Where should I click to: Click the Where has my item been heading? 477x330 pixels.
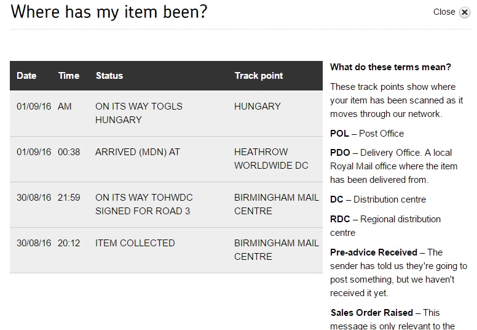pos(109,12)
